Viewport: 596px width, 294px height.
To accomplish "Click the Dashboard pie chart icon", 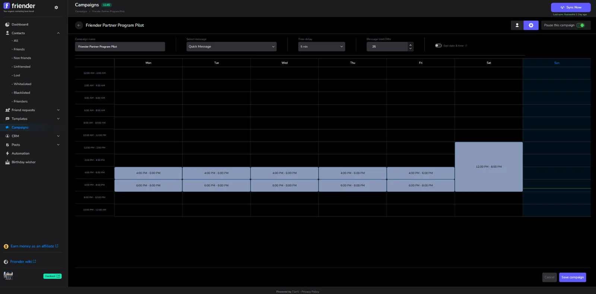I will click(7, 25).
